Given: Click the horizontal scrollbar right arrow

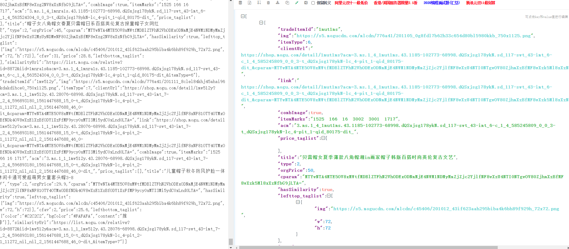Looking at the screenshot, I should pos(568,247).
